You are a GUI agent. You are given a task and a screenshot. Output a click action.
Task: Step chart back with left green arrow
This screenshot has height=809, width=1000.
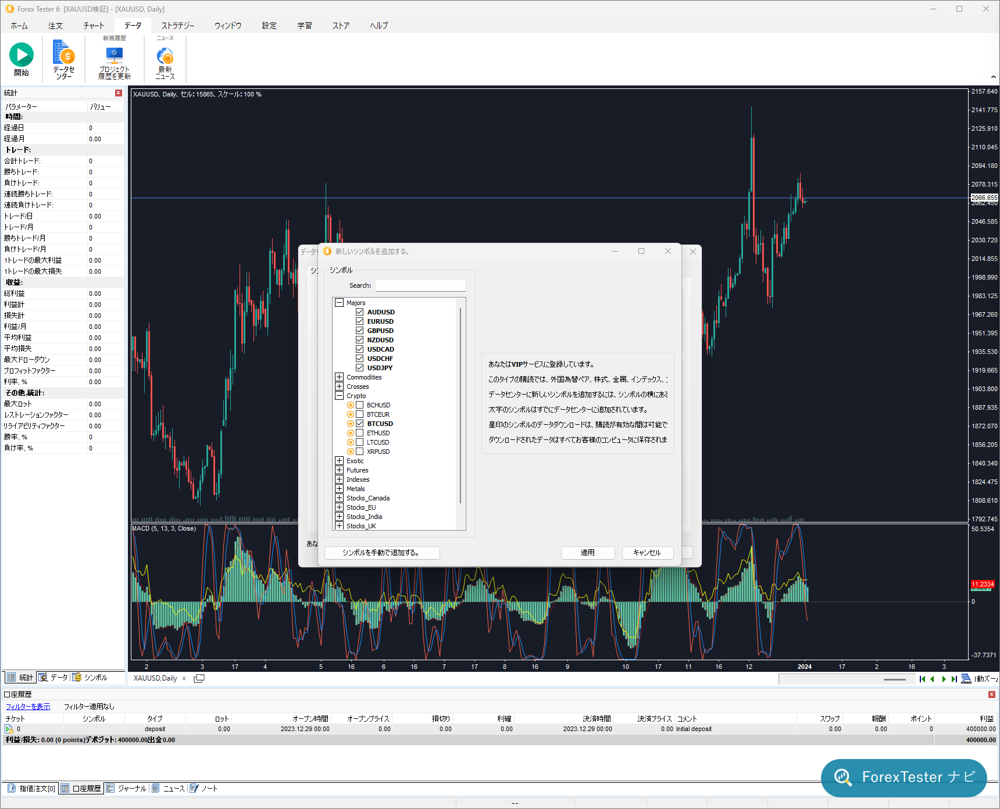click(933, 679)
